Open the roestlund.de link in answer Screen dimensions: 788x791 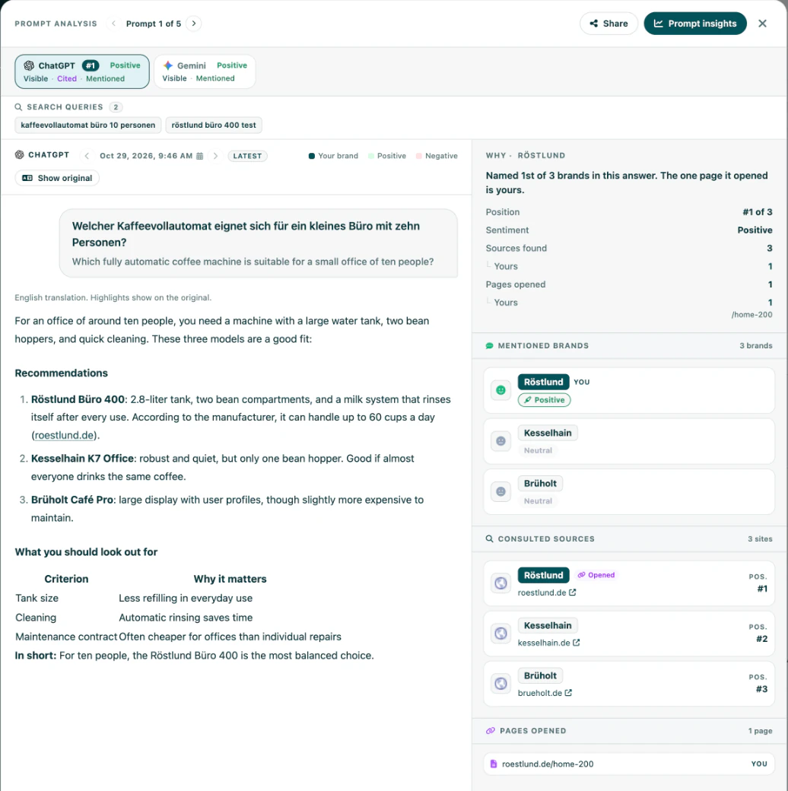tap(64, 435)
